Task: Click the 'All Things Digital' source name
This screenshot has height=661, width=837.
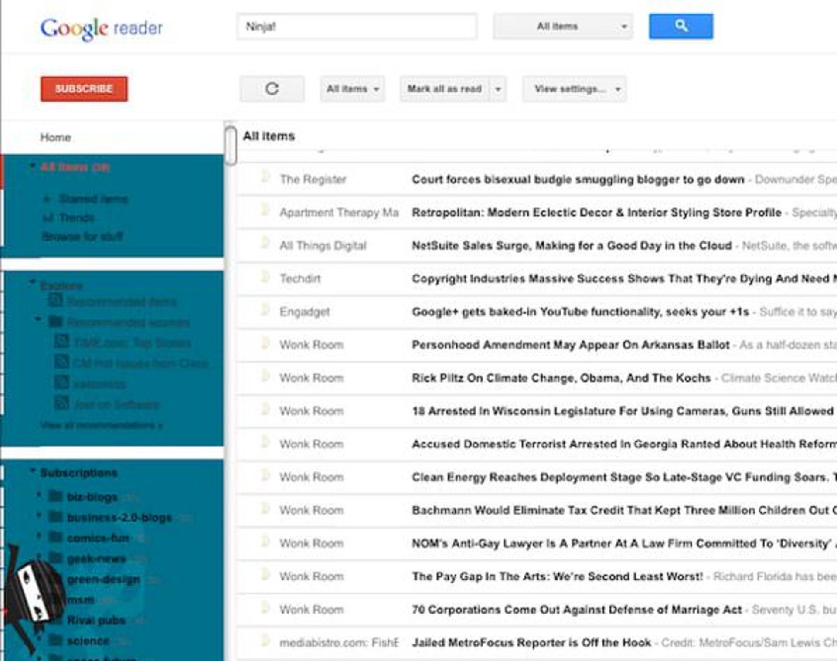Action: pos(323,246)
